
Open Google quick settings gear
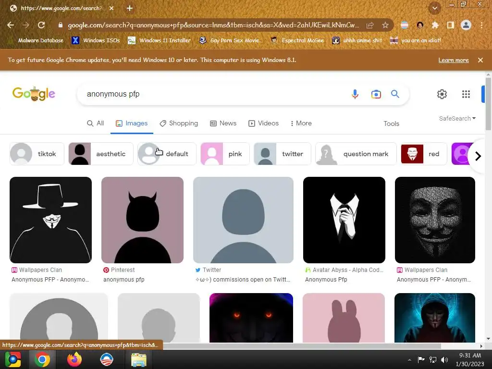point(442,94)
